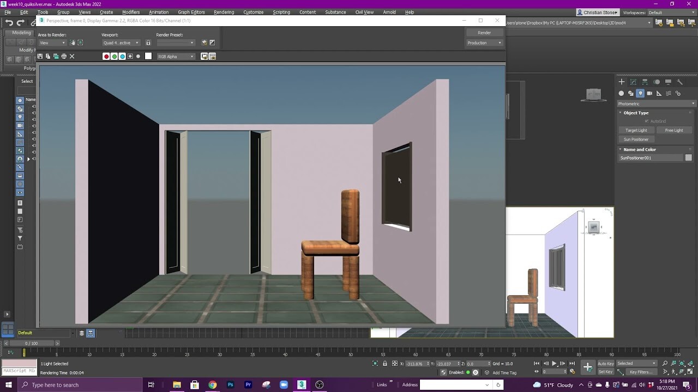Toggle the red channel in render window

(106, 56)
